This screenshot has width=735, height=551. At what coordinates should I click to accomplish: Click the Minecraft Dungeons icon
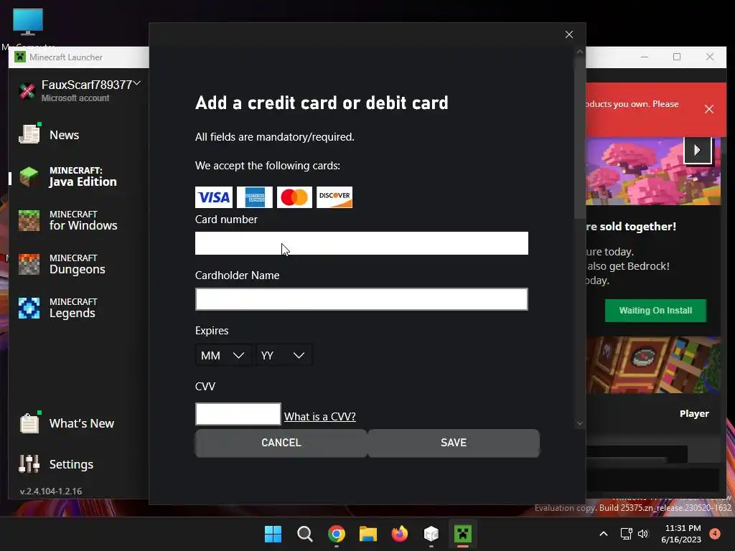[29, 264]
